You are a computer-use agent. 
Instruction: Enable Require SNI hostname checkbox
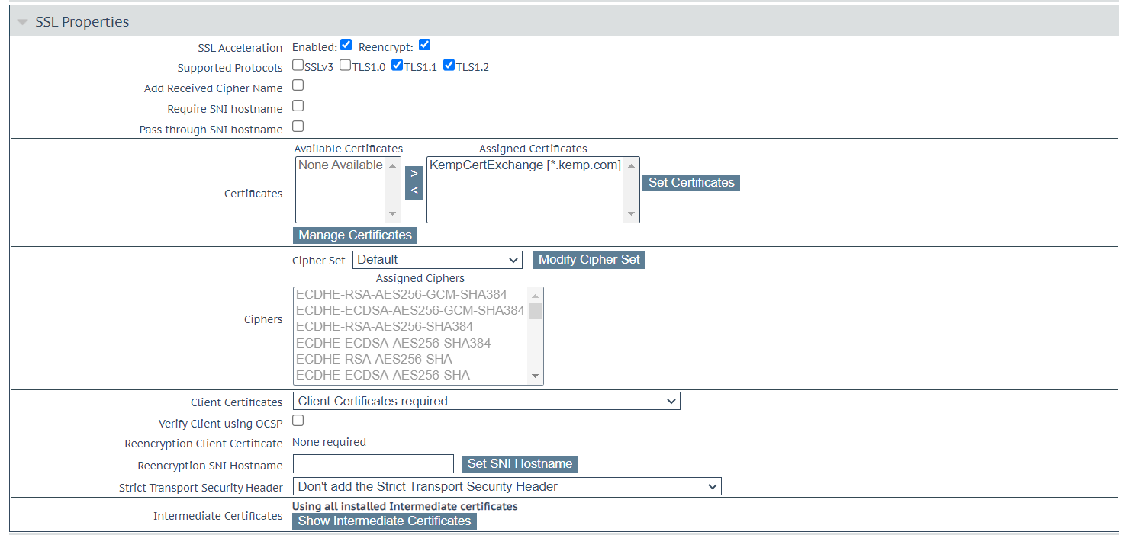click(298, 106)
